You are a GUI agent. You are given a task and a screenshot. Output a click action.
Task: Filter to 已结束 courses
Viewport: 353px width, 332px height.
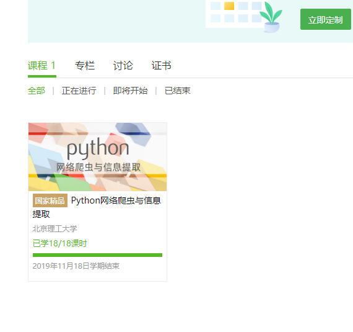click(177, 91)
